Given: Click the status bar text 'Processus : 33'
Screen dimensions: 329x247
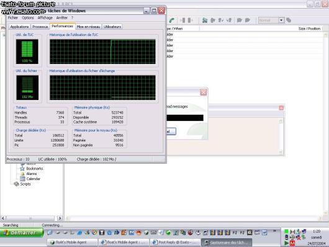Looking at the screenshot, I should click(x=18, y=159).
